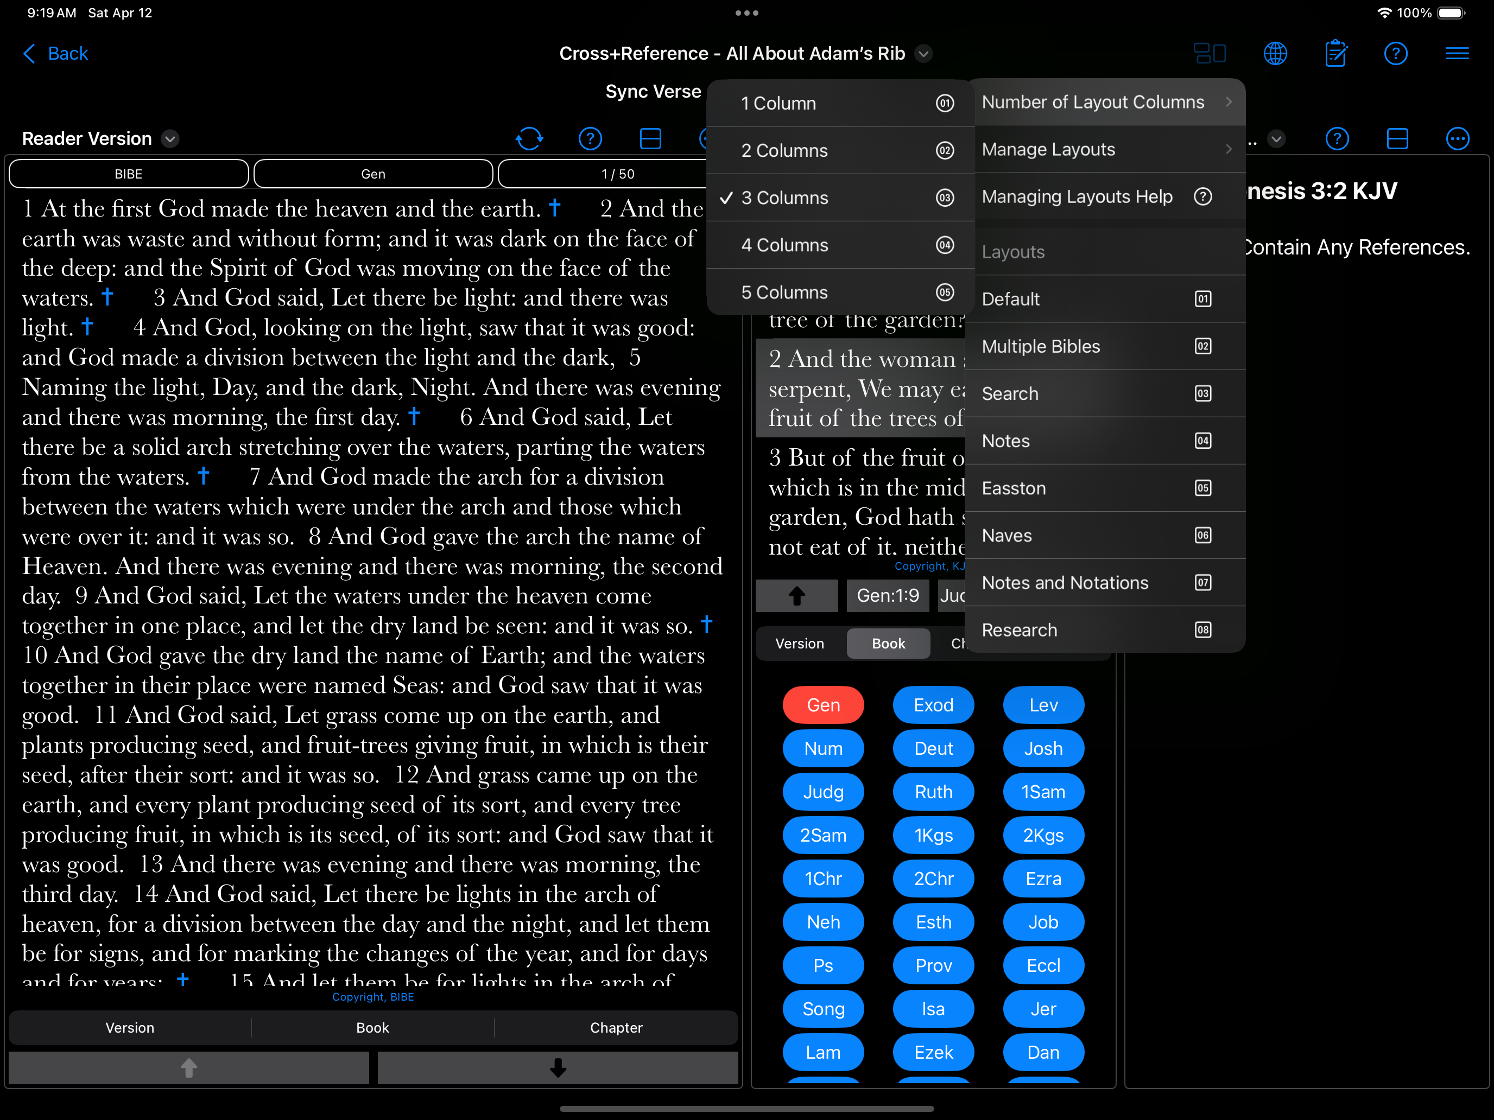1494x1120 pixels.
Task: Expand Number of Layout Columns submenu
Action: click(1106, 102)
